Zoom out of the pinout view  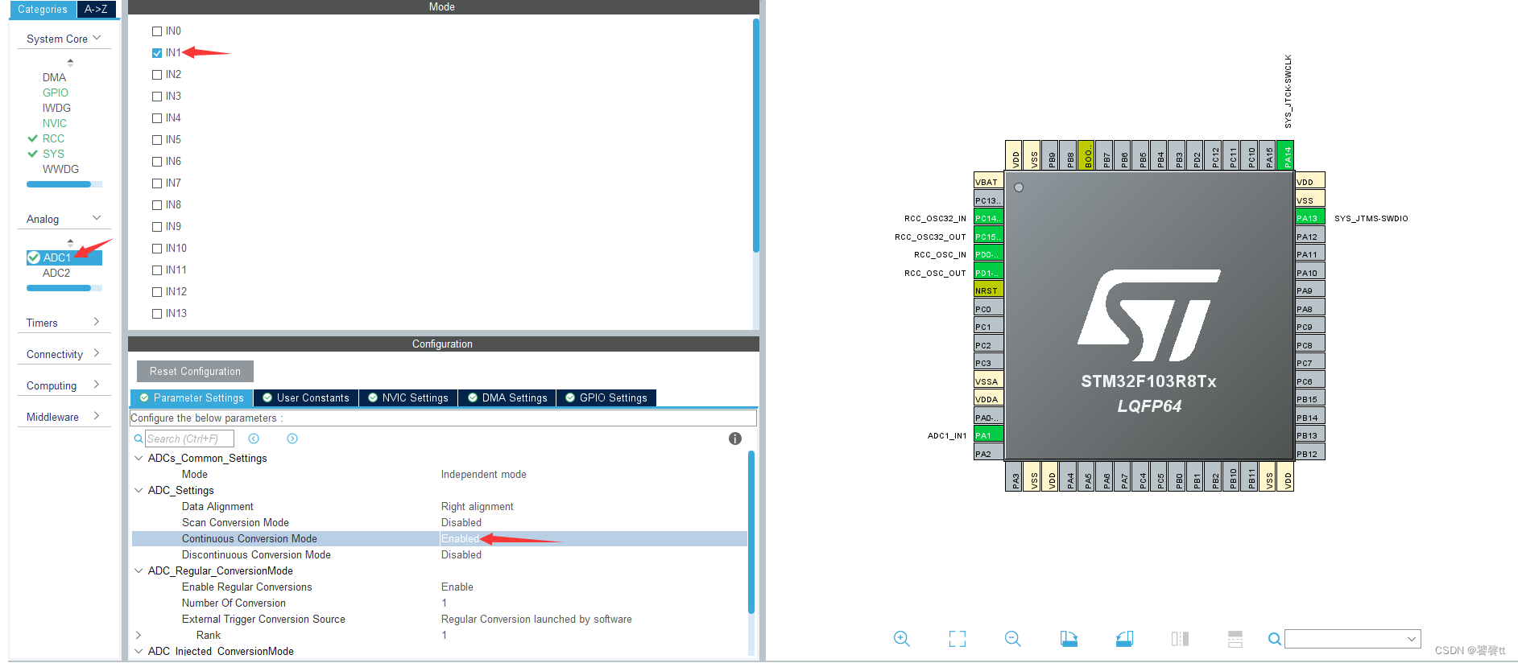1013,639
